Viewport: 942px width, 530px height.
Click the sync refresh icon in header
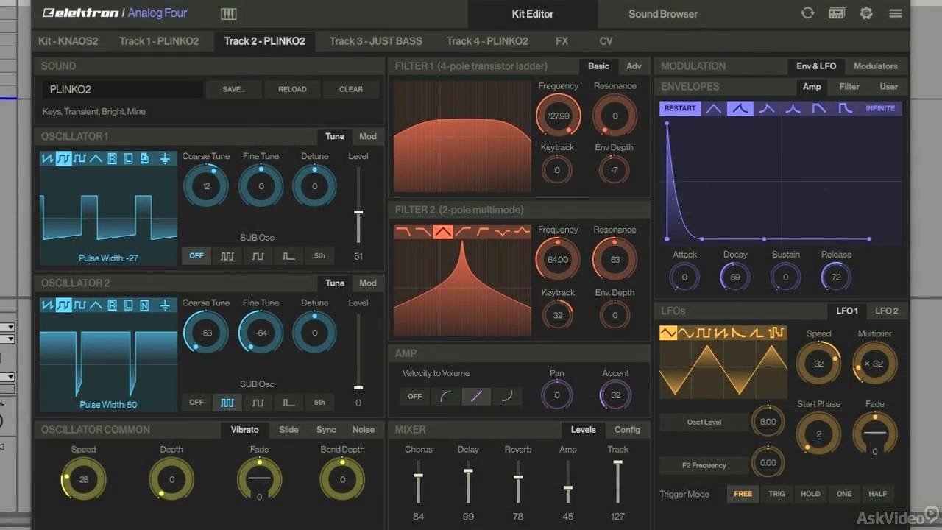(x=807, y=13)
